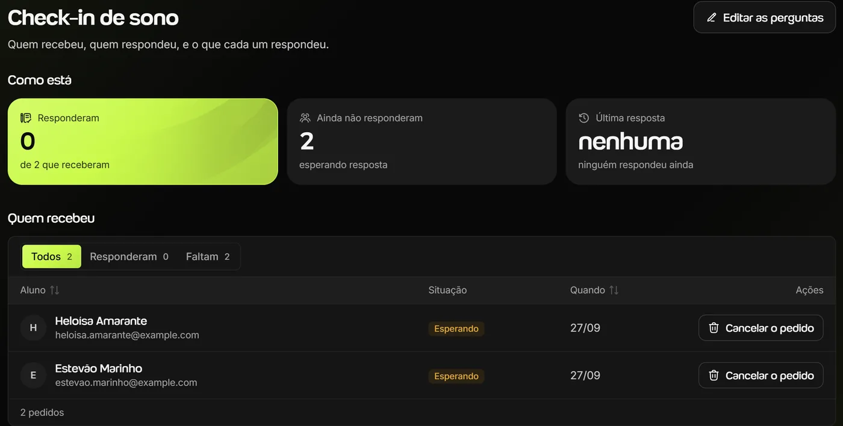Image resolution: width=843 pixels, height=426 pixels.
Task: Click the Responderam green summary card
Action: (x=143, y=141)
